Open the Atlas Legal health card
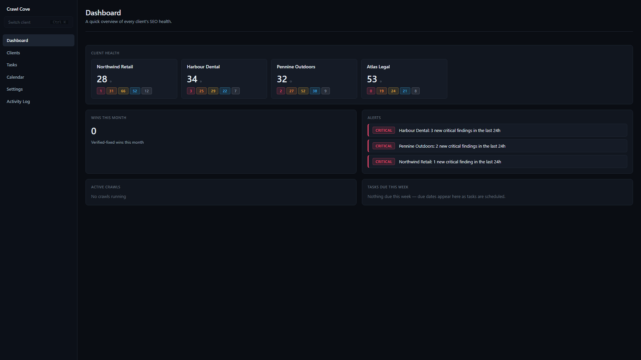The width and height of the screenshot is (641, 360). 404,79
